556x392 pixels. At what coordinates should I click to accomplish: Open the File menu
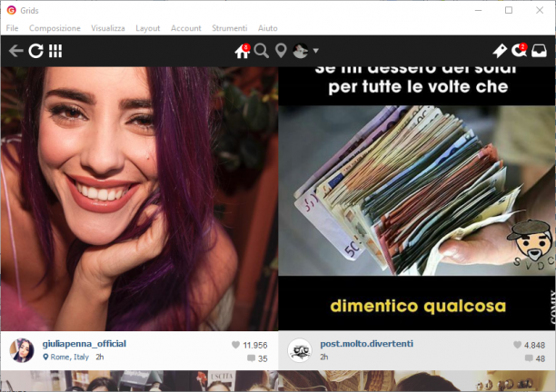click(12, 28)
